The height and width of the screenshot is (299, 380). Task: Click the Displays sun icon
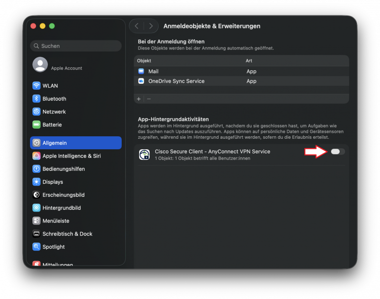36,182
